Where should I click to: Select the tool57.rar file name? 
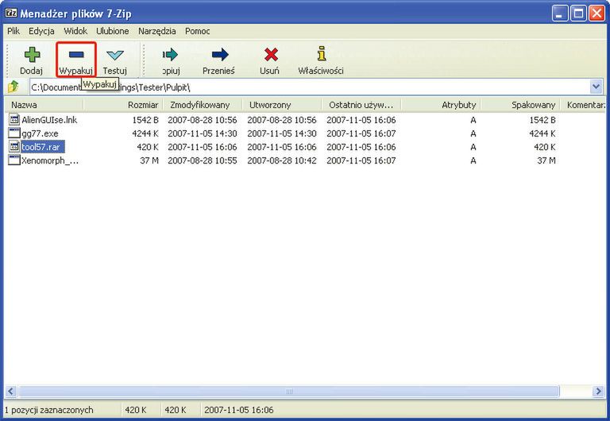coord(41,147)
